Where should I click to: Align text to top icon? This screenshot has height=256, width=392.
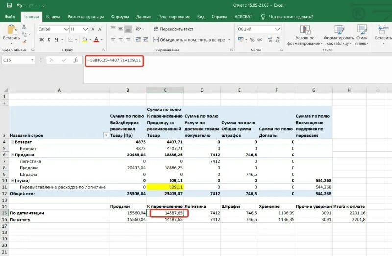(x=113, y=29)
